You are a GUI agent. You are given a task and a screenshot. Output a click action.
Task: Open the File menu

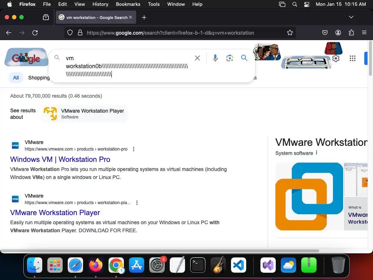(x=47, y=4)
